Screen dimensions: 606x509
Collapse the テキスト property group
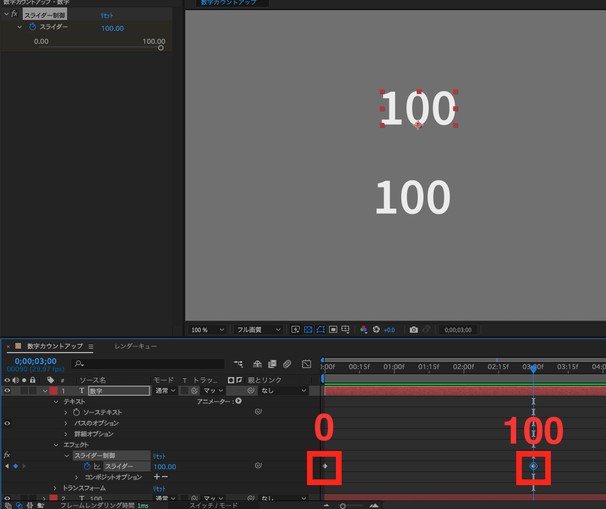[55, 401]
